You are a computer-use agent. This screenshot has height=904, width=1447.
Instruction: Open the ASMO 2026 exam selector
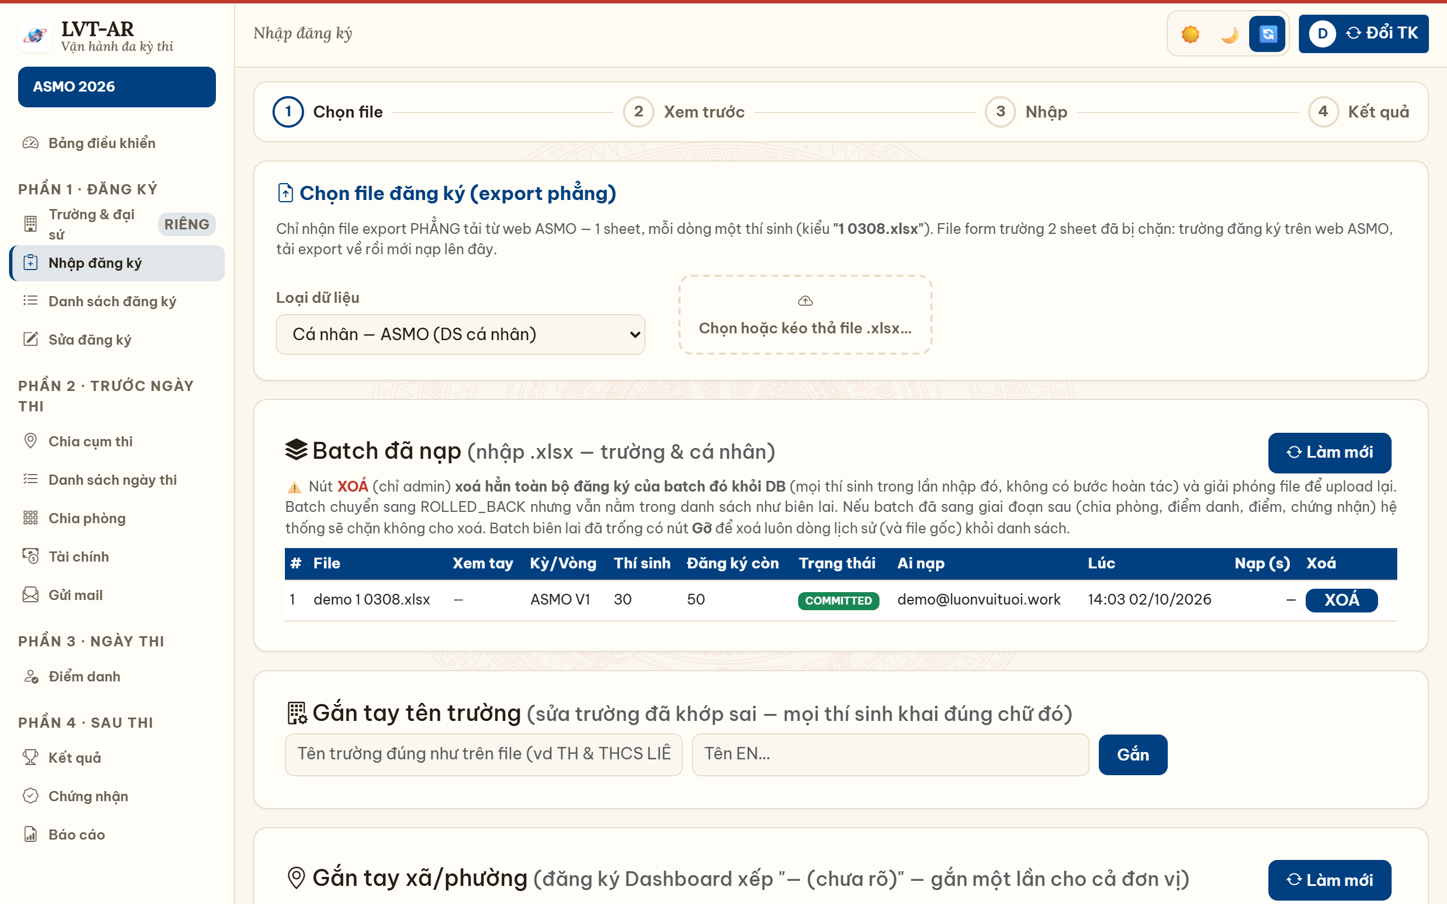pyautogui.click(x=116, y=86)
